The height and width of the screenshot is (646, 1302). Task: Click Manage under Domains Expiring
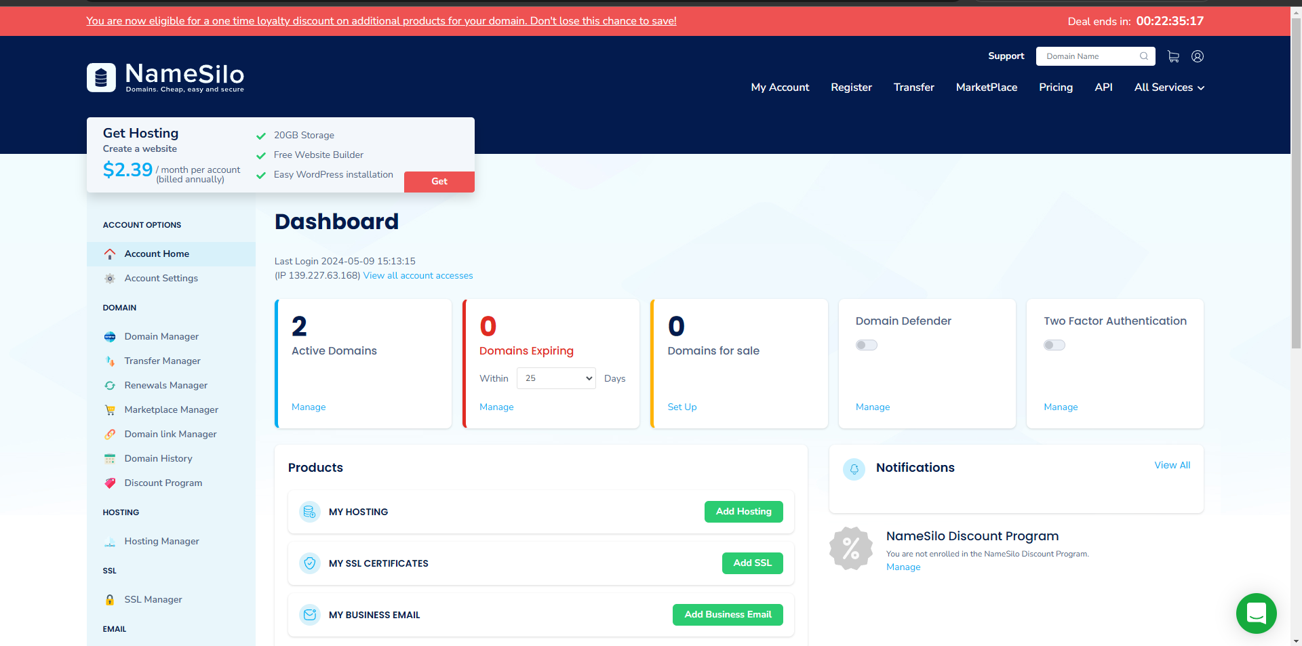coord(496,407)
